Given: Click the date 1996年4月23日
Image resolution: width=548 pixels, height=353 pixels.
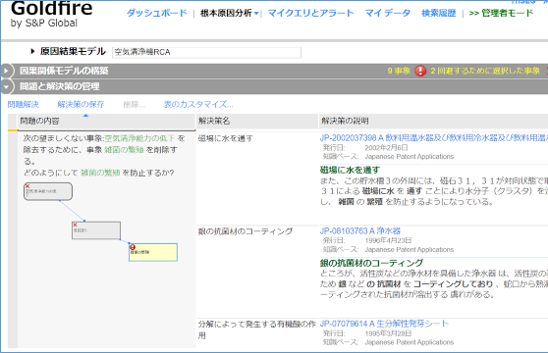Looking at the screenshot, I should (x=388, y=240).
